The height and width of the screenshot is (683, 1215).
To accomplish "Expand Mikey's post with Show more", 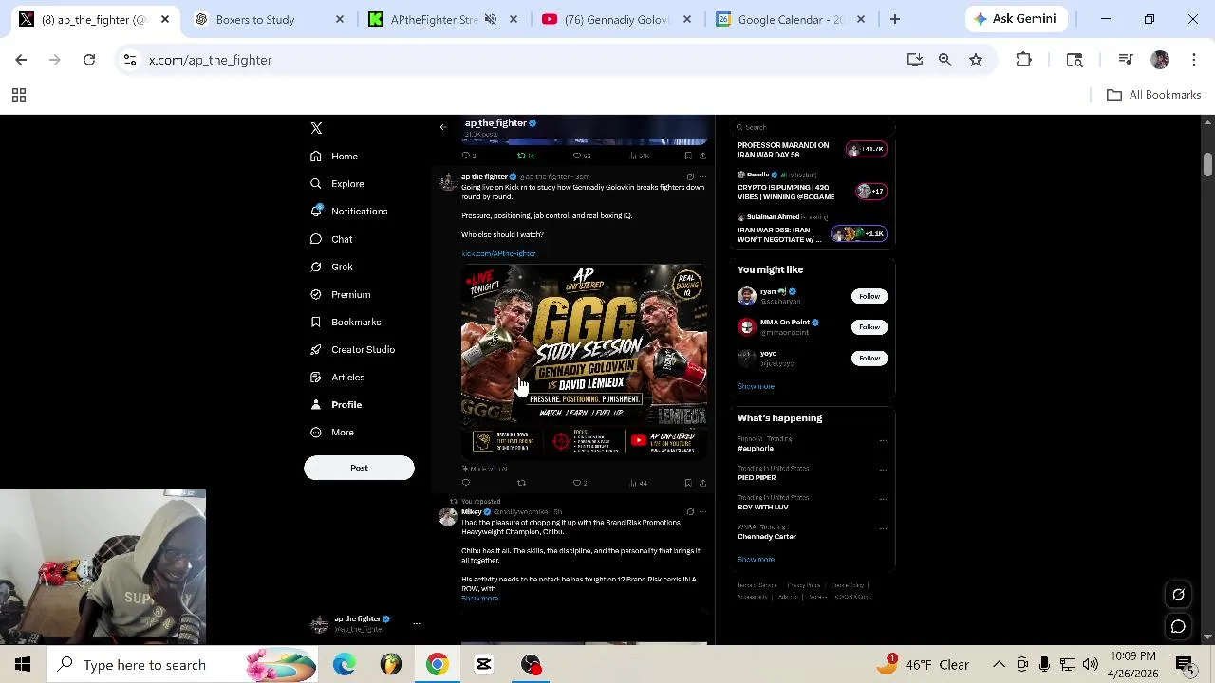I will tap(479, 599).
